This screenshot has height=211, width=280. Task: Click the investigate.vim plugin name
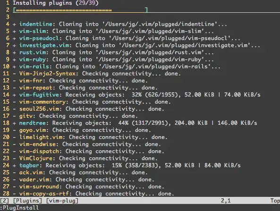[44, 45]
